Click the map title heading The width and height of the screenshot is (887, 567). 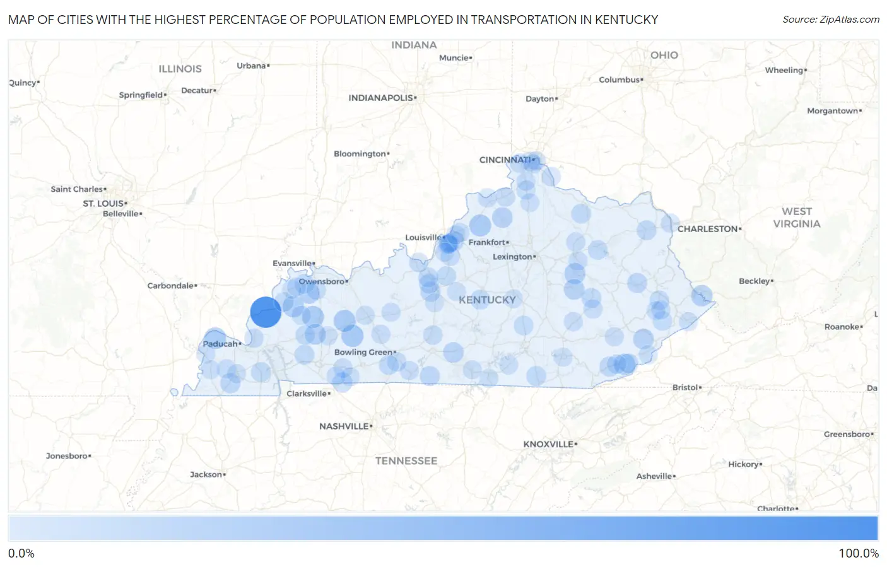click(x=333, y=20)
